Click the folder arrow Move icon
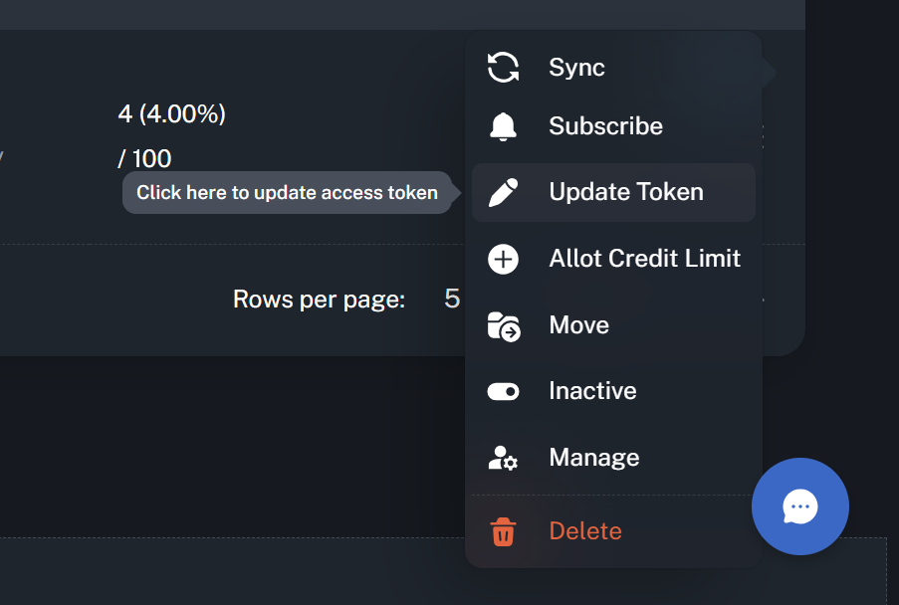This screenshot has height=605, width=899. click(x=503, y=325)
